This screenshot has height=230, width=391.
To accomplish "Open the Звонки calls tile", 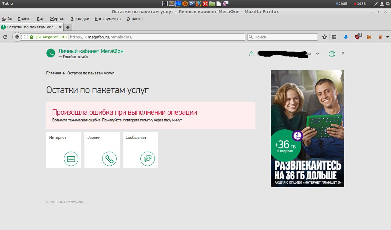I will (x=102, y=150).
